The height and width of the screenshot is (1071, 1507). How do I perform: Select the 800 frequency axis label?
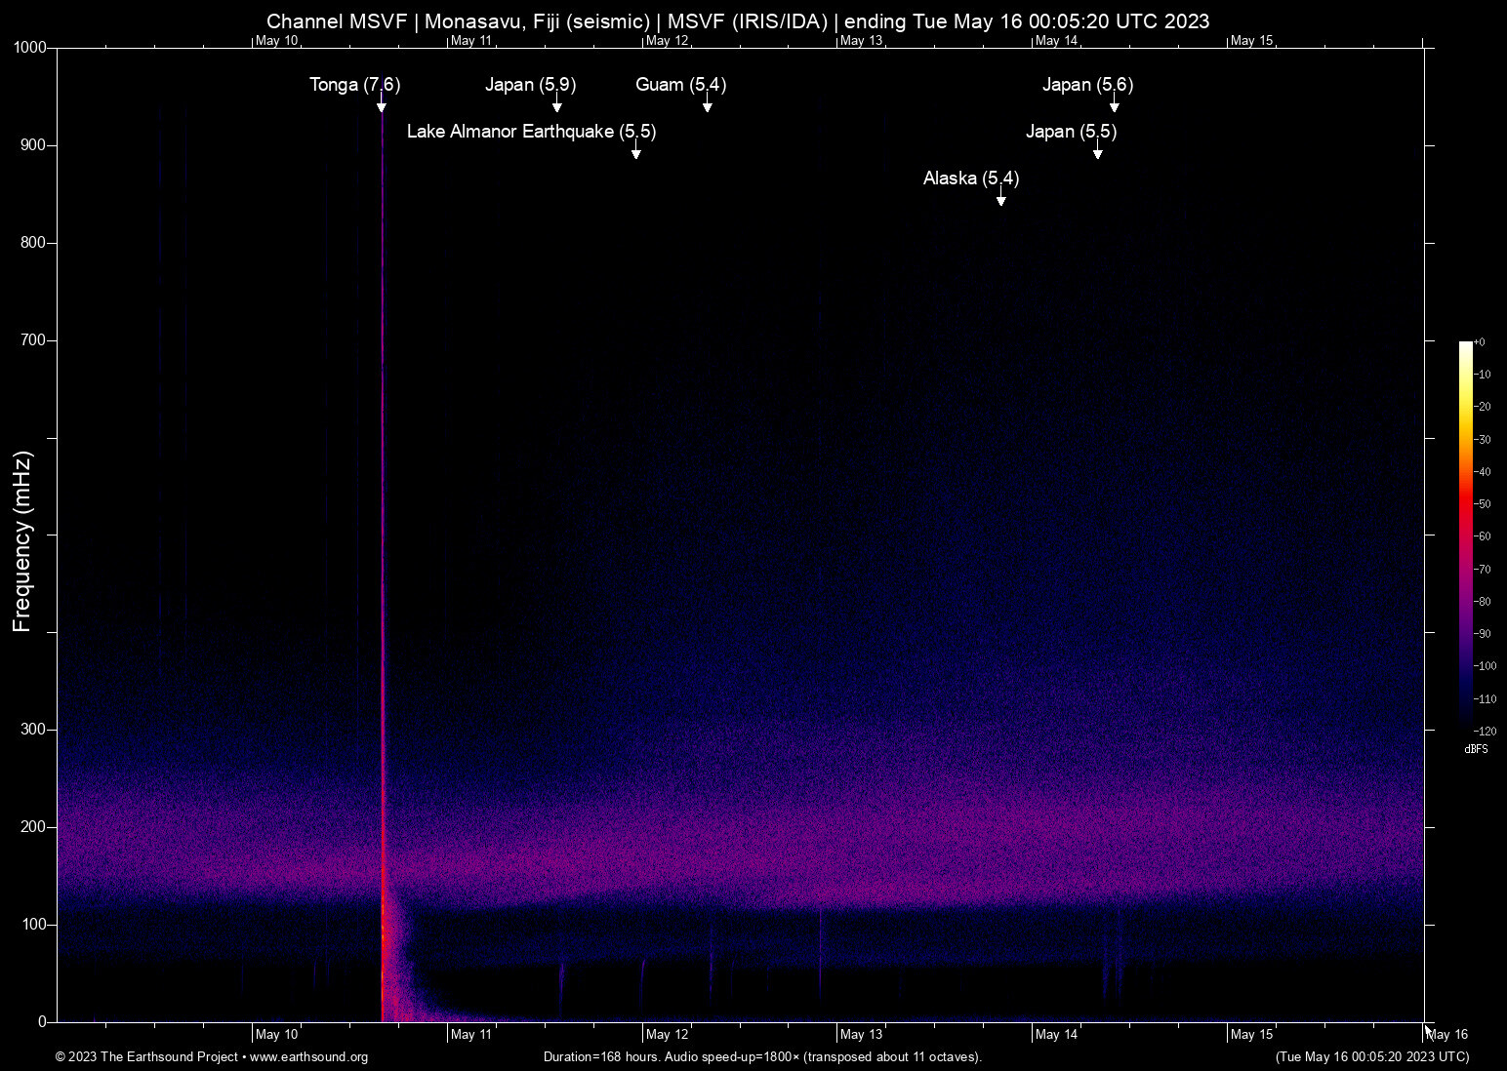(x=34, y=243)
